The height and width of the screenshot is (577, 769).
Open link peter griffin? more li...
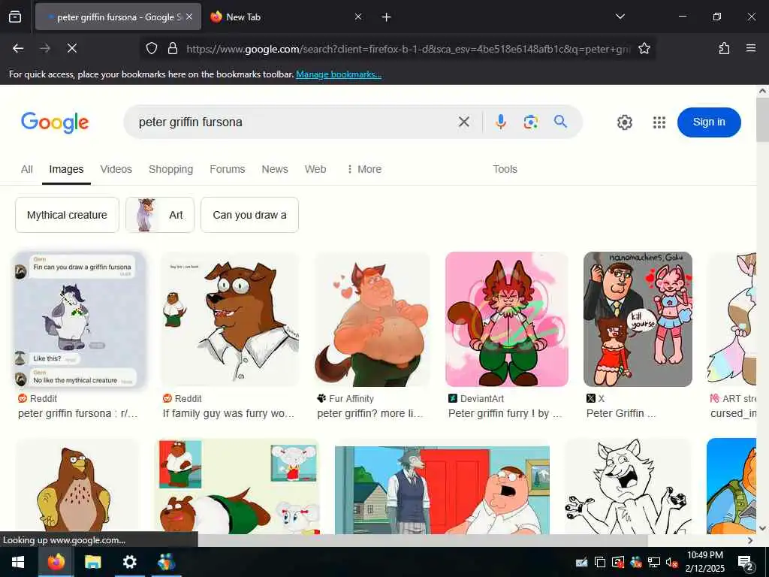(x=369, y=414)
